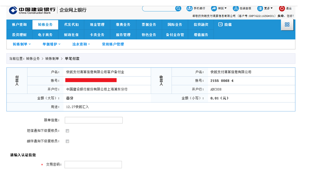Click the payer bank 中国建设银行股份有限公司上海浦东分行
The height and width of the screenshot is (174, 314).
97,89
